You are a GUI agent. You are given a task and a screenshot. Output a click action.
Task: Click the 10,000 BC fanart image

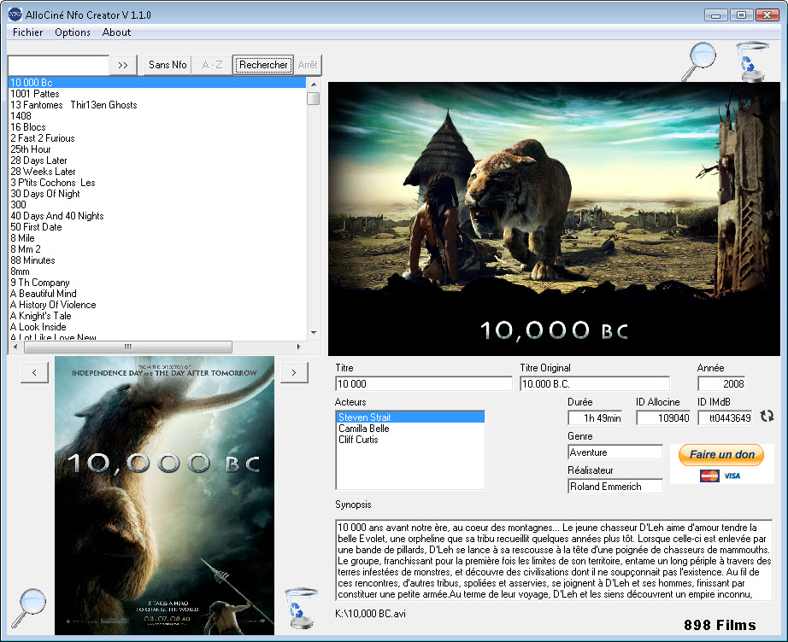click(x=554, y=219)
